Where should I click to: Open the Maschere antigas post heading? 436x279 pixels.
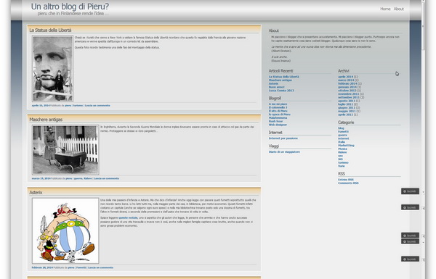(x=46, y=120)
